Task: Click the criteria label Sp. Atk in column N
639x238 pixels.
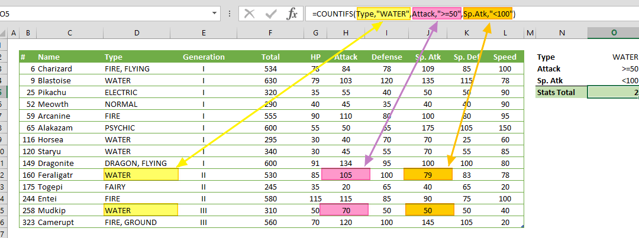Action: coord(562,80)
